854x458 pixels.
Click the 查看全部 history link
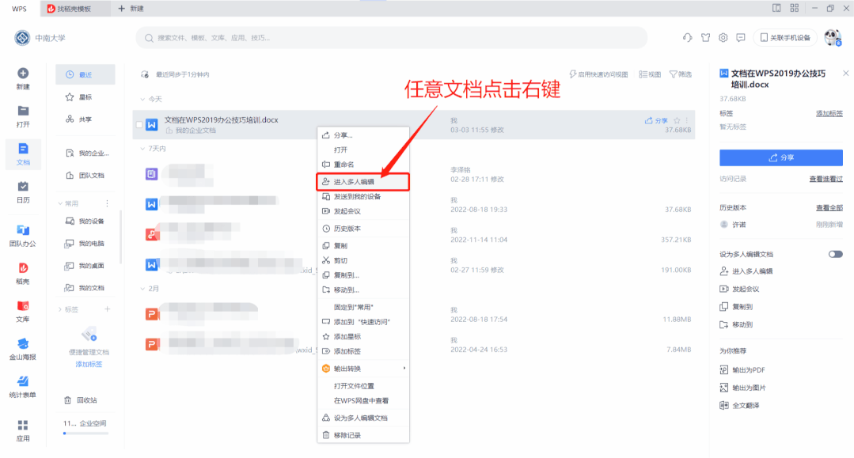(829, 207)
